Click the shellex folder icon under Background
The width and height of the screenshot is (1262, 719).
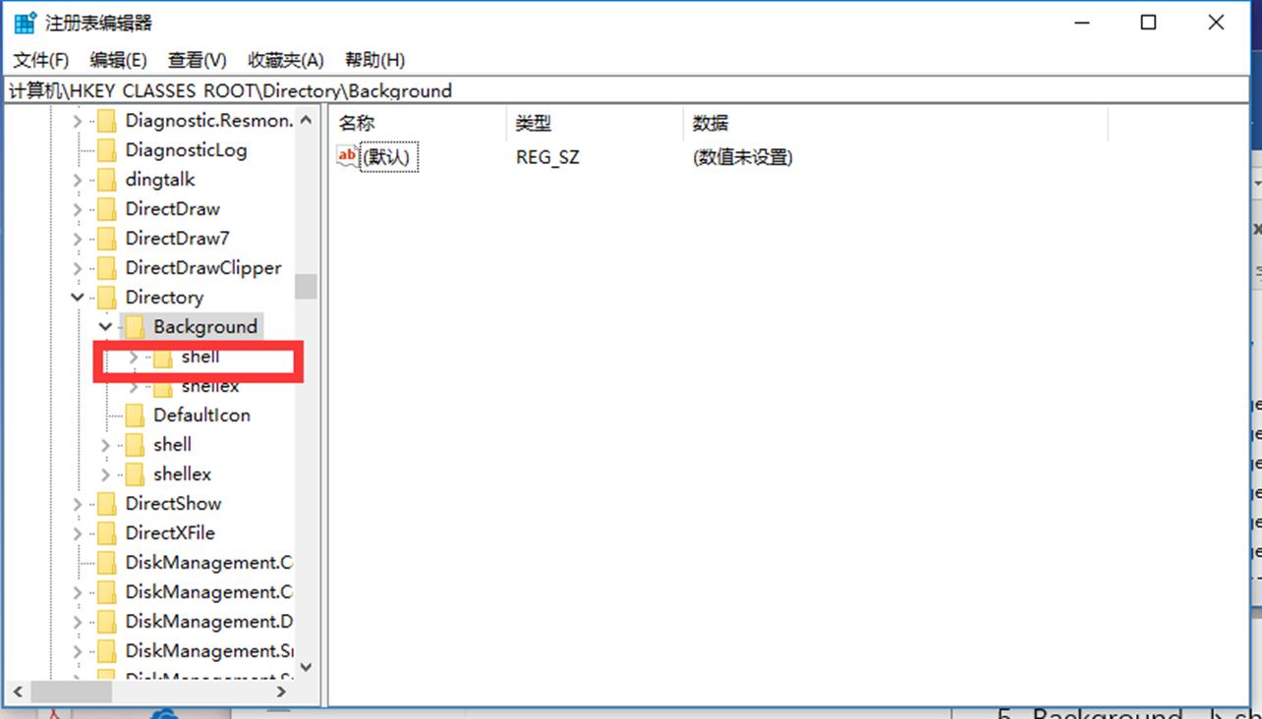click(163, 385)
